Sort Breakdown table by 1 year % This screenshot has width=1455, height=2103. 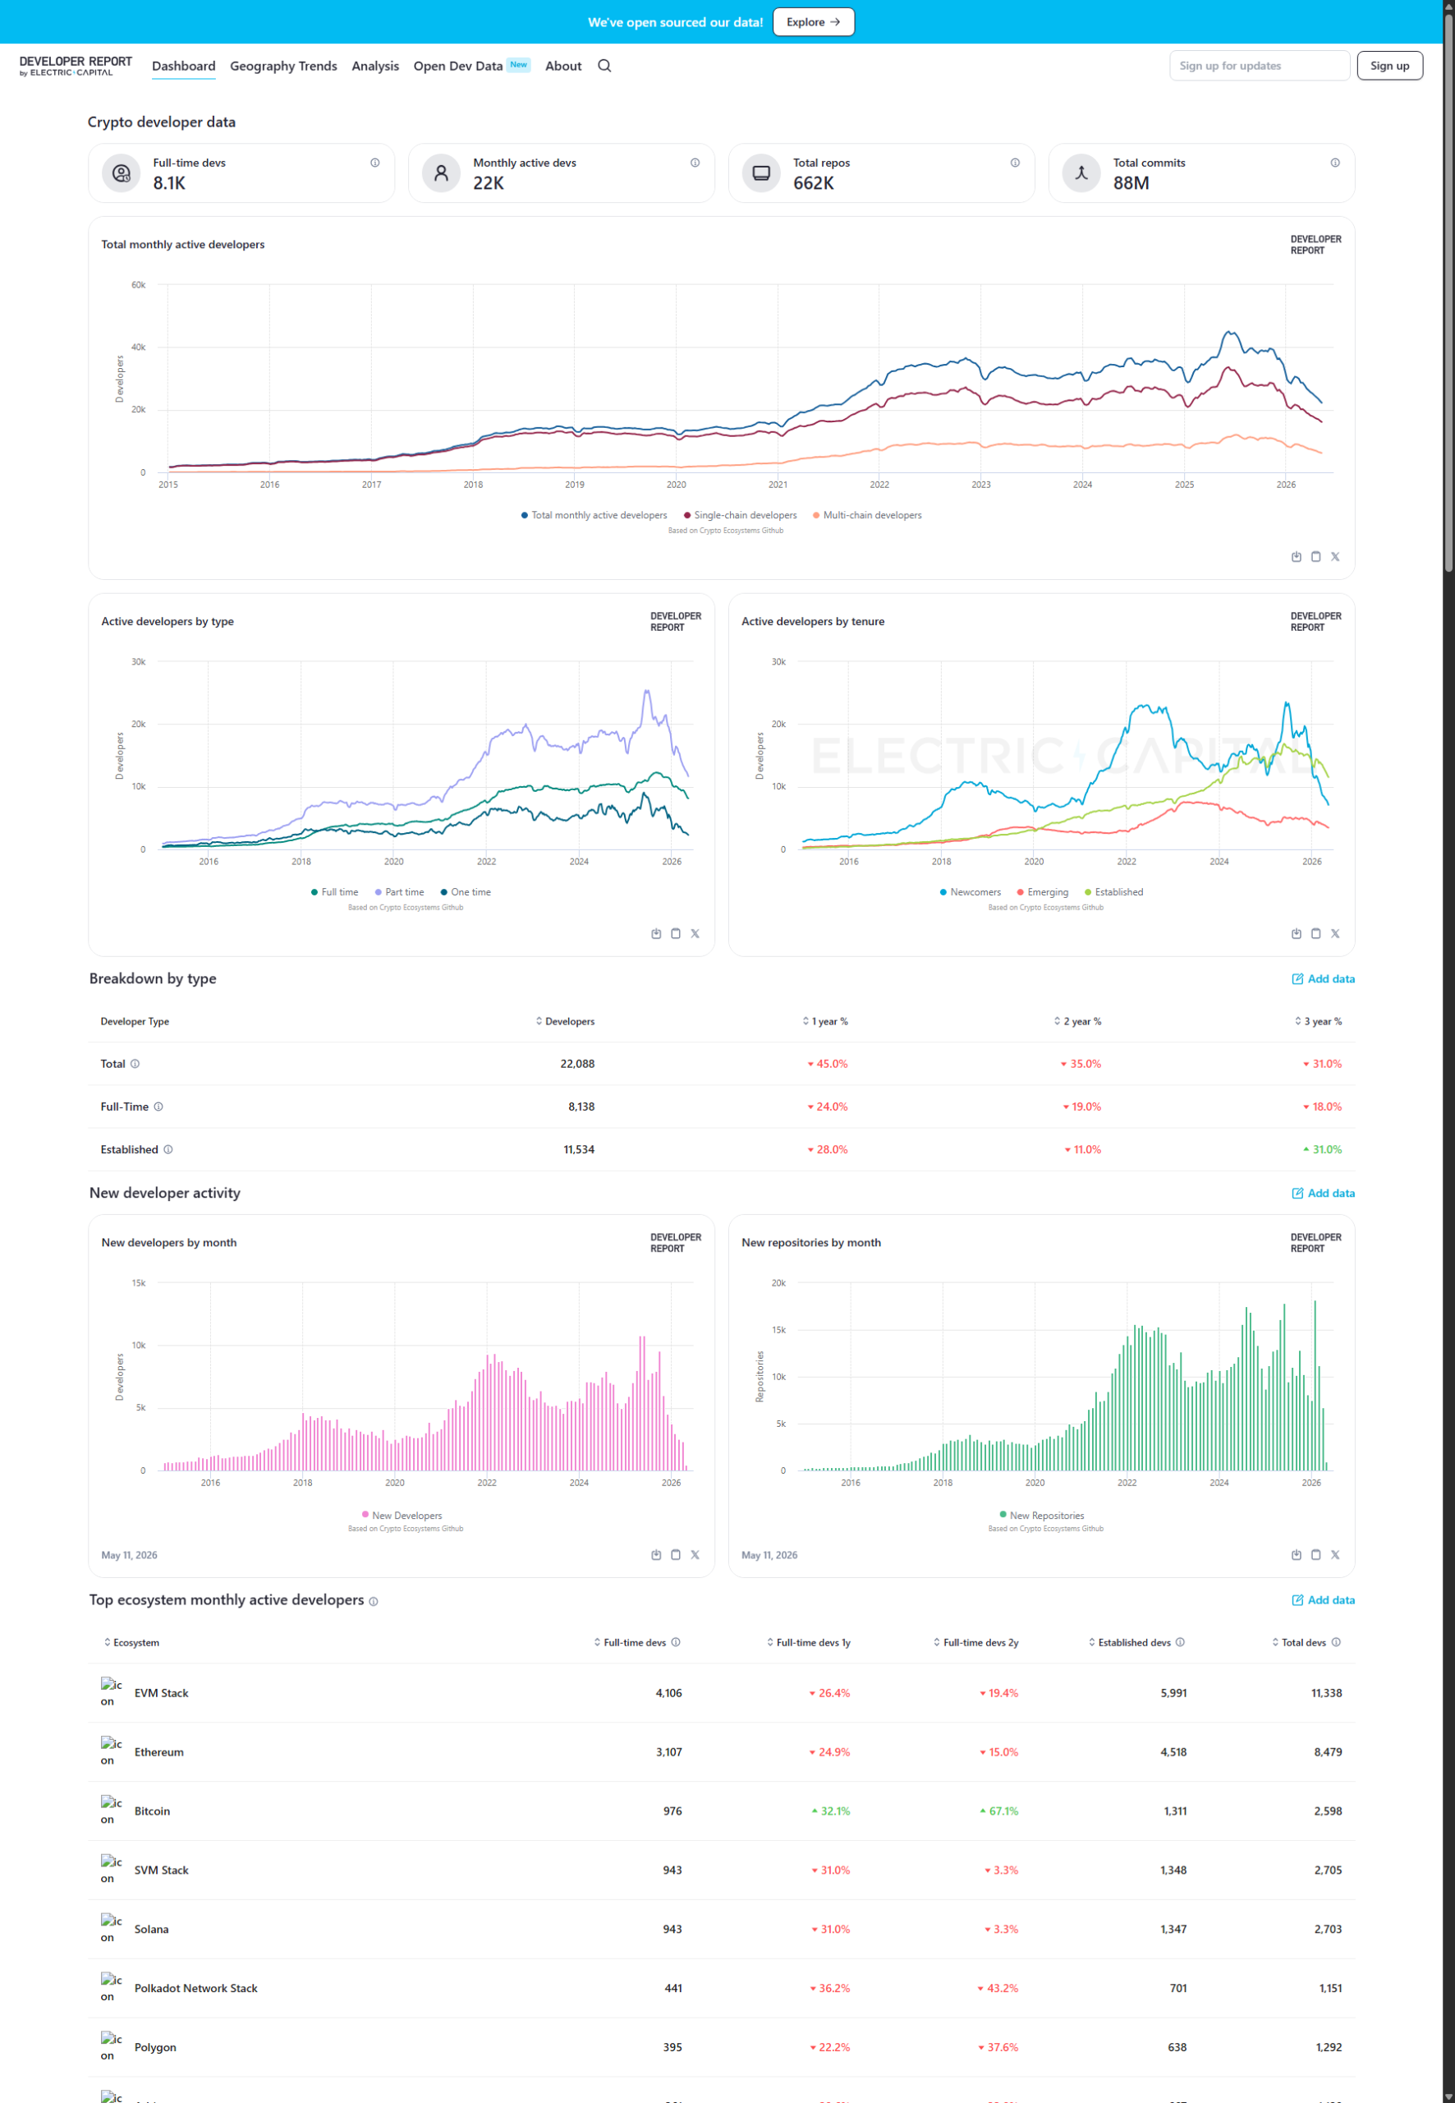click(x=825, y=1021)
